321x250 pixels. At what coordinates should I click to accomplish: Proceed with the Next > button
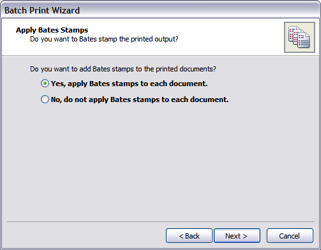237,235
